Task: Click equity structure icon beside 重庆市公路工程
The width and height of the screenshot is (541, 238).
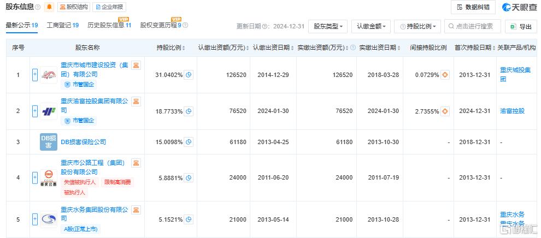Action: pos(136,163)
